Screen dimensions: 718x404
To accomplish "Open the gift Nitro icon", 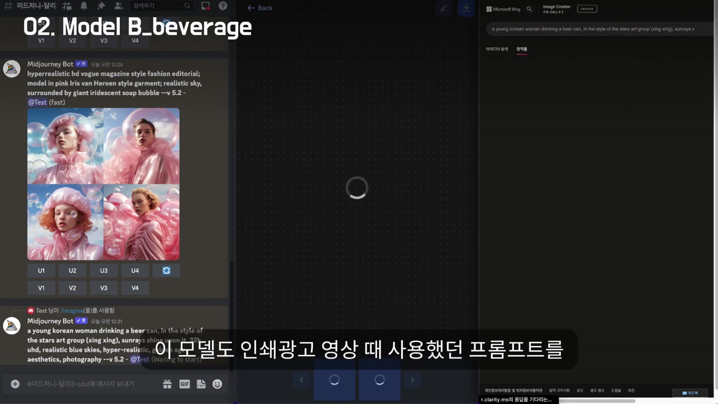I will click(x=167, y=384).
